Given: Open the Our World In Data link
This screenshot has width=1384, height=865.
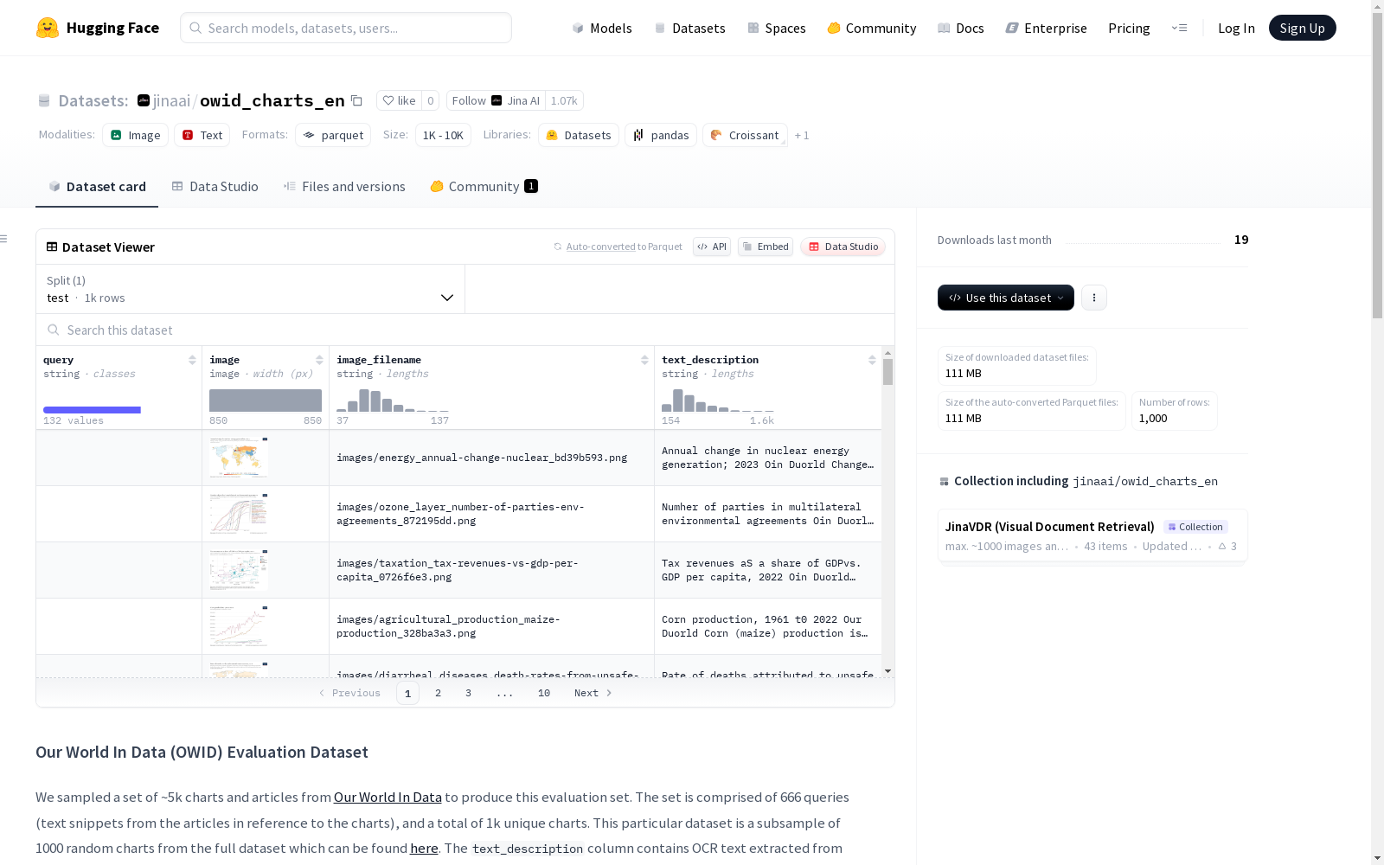Looking at the screenshot, I should point(388,798).
